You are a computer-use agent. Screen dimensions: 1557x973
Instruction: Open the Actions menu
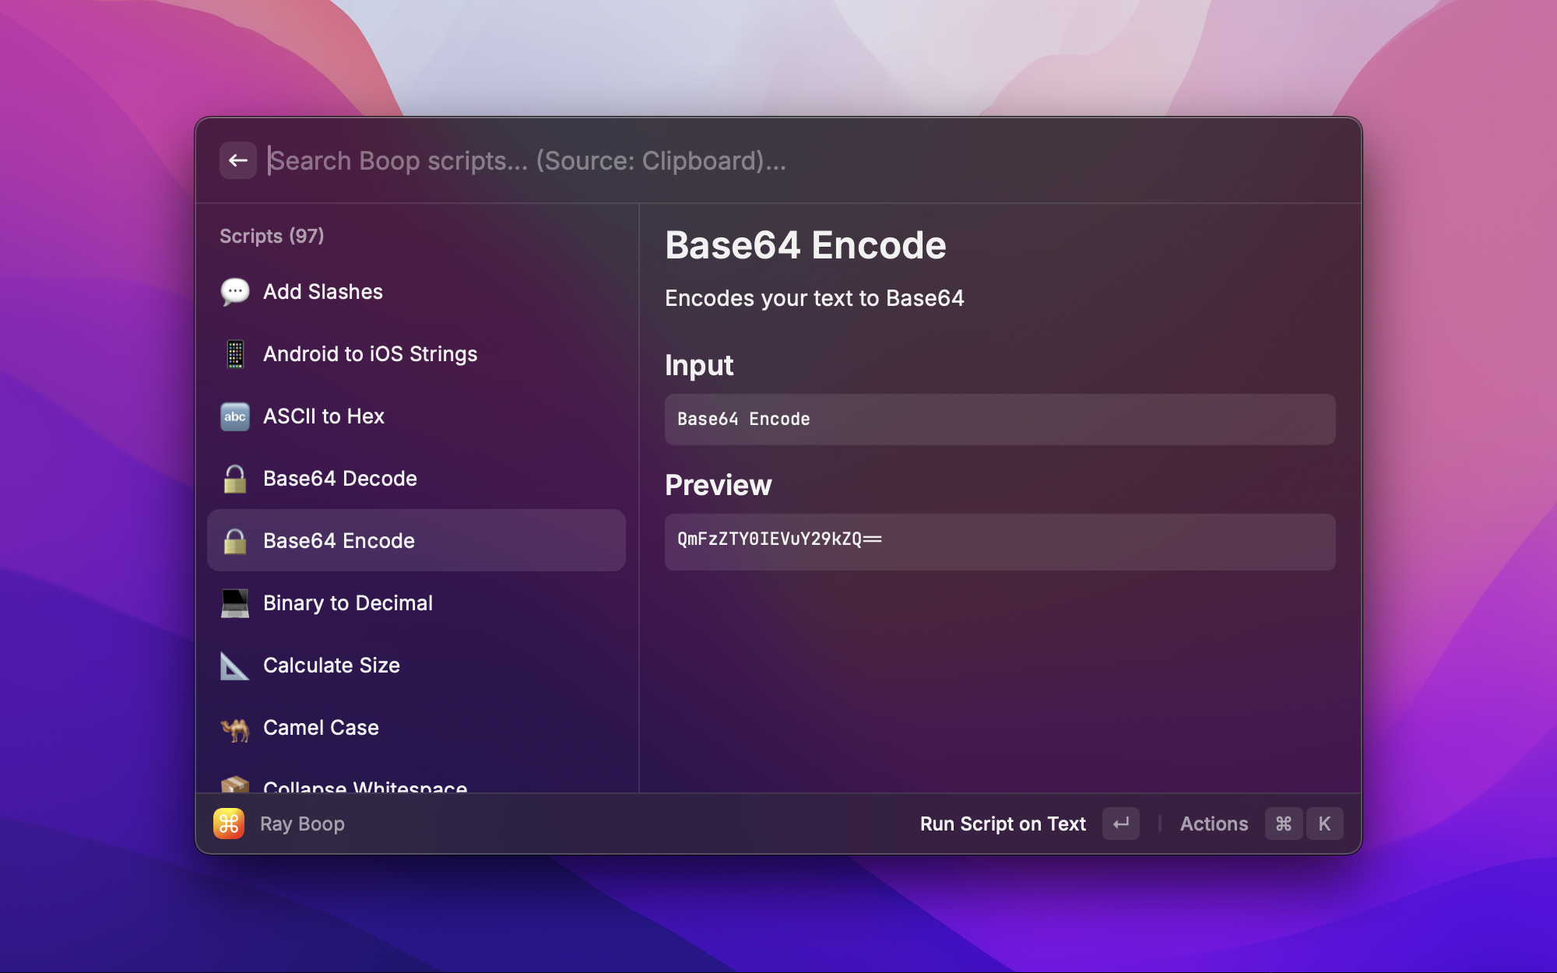point(1214,823)
